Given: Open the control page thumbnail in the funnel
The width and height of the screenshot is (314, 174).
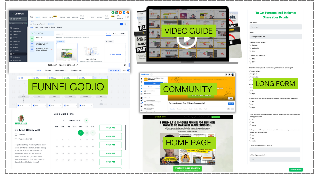Looking at the screenshot, I should click(x=67, y=54).
